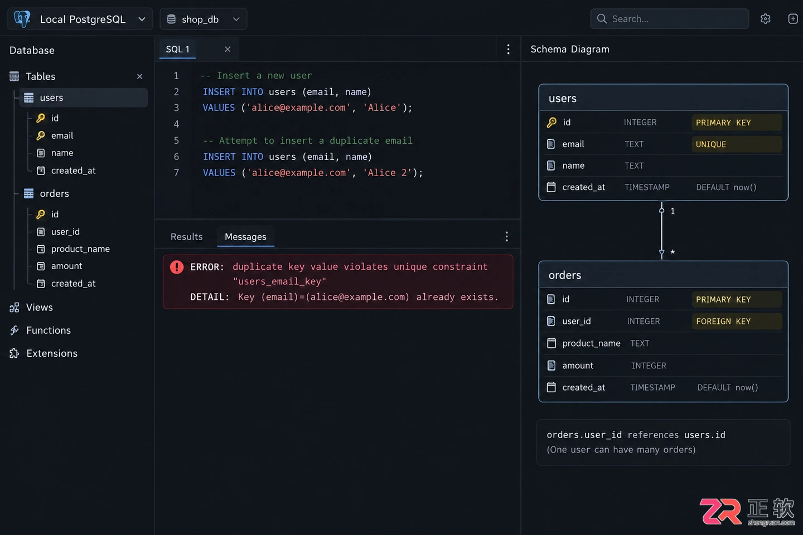Screen dimensions: 803x535
Task: Open the Functions section
Action: (49, 330)
